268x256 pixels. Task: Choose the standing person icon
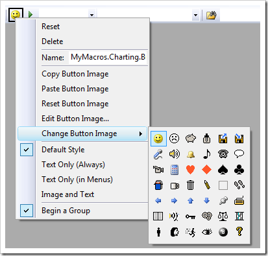(x=158, y=232)
